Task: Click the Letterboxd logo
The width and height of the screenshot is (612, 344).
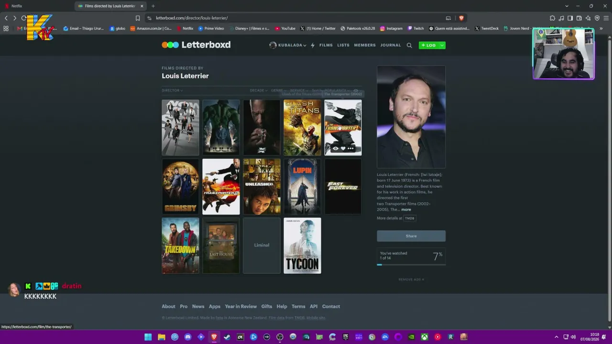Action: pos(196,45)
